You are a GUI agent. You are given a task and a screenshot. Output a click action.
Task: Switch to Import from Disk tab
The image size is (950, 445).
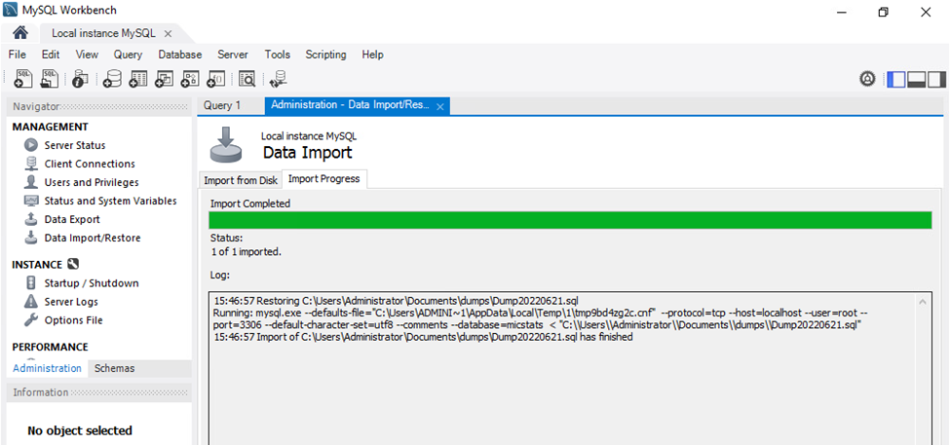(241, 180)
